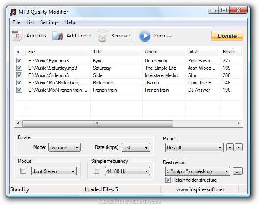
Task: Open the Bitrate Mode dropdown showing Average
Action: point(64,147)
